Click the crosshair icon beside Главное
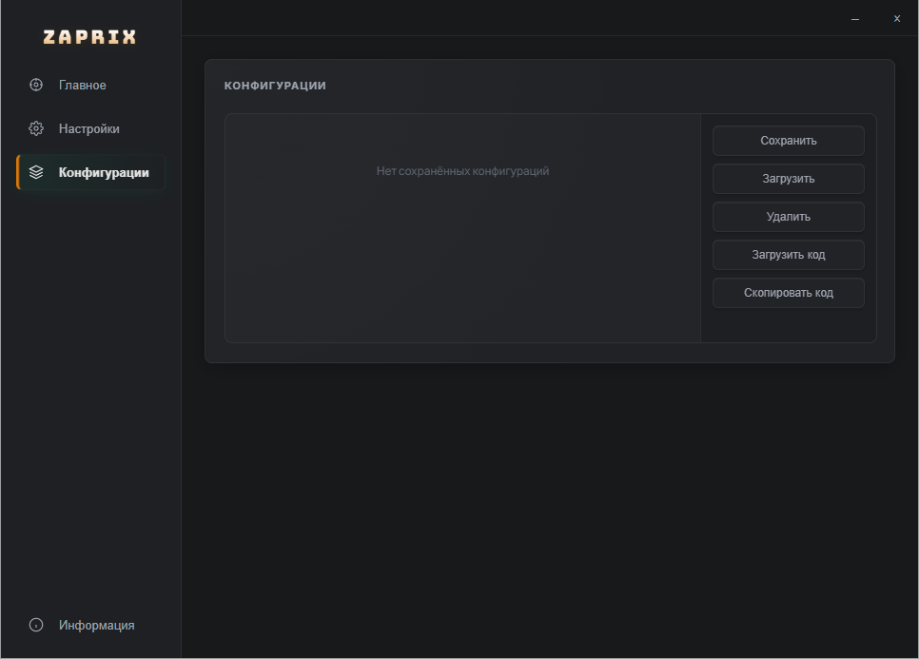This screenshot has height=659, width=919. pyautogui.click(x=36, y=85)
